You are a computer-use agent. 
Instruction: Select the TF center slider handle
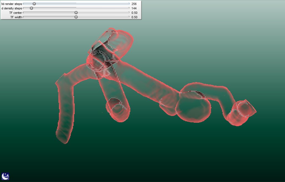click(x=76, y=13)
